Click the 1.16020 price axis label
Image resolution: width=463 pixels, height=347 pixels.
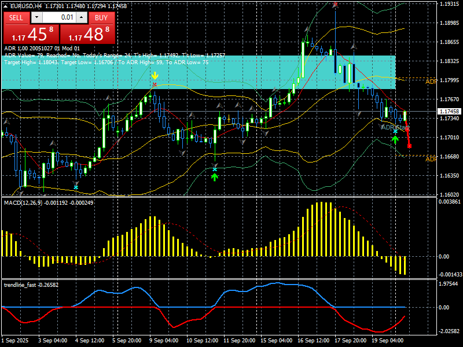coord(450,195)
